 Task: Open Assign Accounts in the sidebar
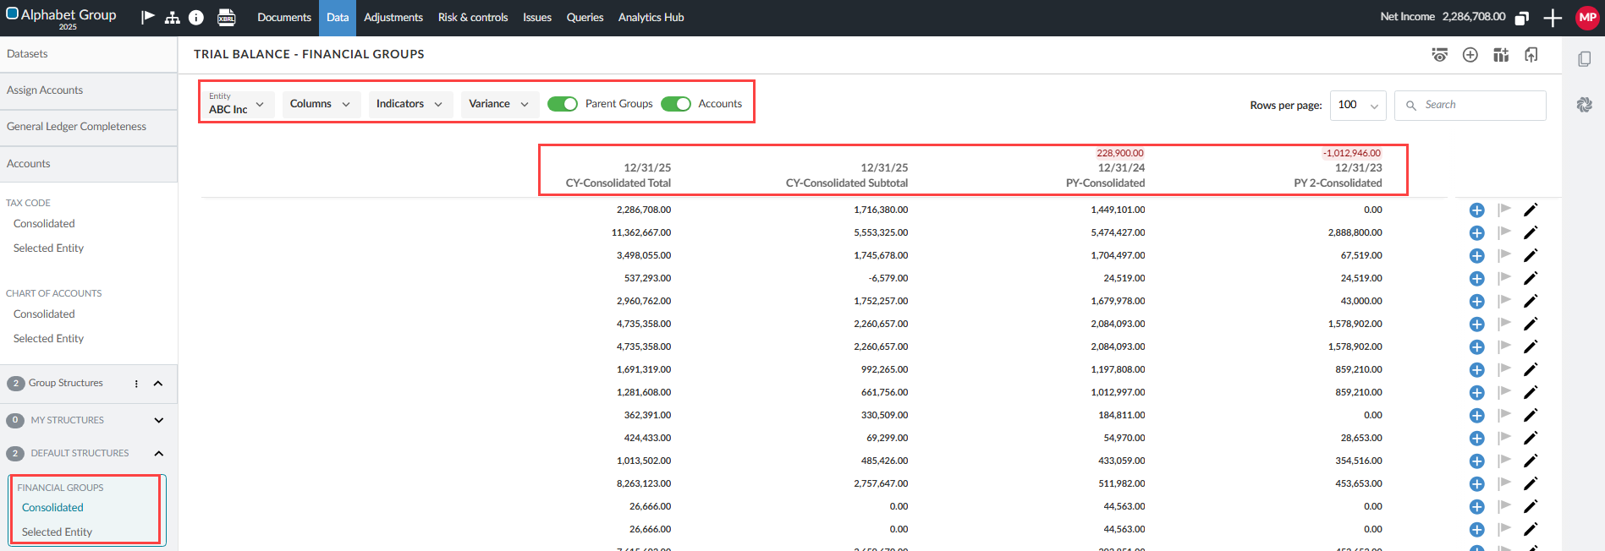(88, 90)
